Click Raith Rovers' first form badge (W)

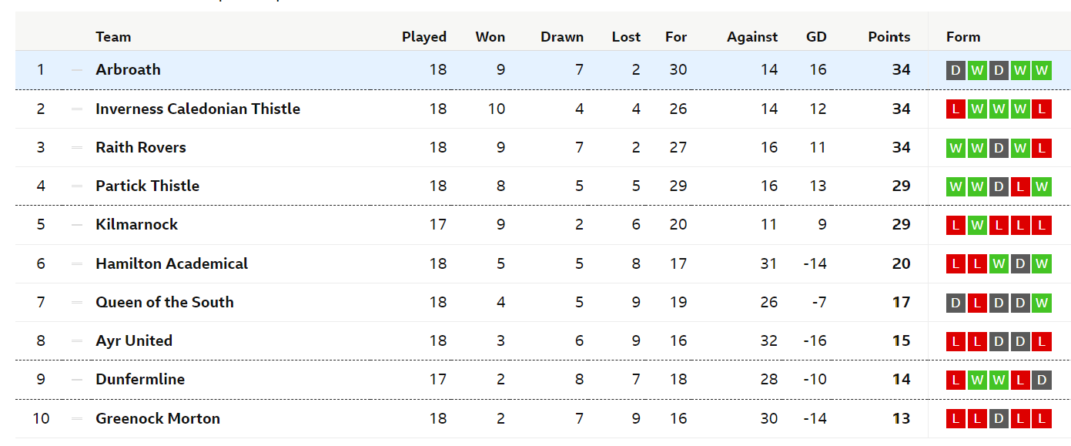956,148
